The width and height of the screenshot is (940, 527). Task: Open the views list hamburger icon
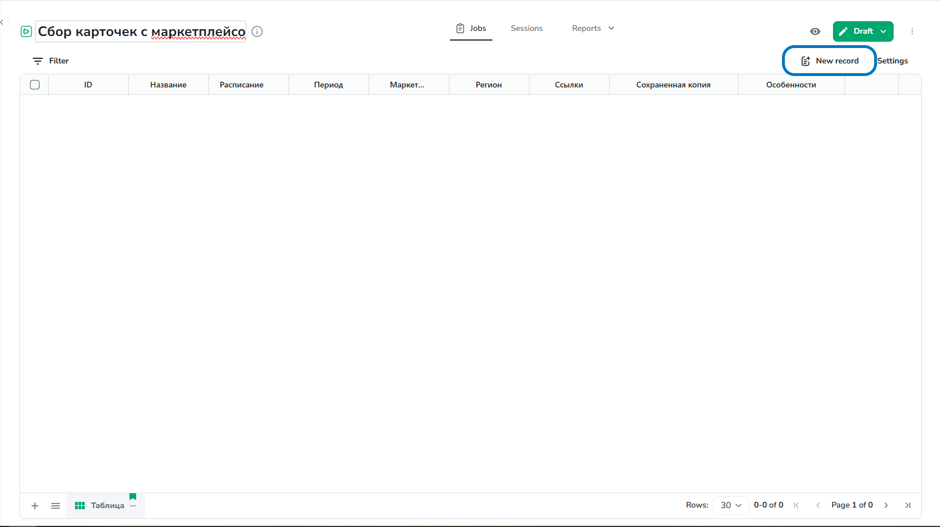coord(56,506)
